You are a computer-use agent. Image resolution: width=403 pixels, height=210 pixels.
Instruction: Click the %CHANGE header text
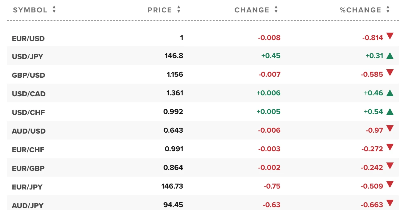tap(360, 10)
